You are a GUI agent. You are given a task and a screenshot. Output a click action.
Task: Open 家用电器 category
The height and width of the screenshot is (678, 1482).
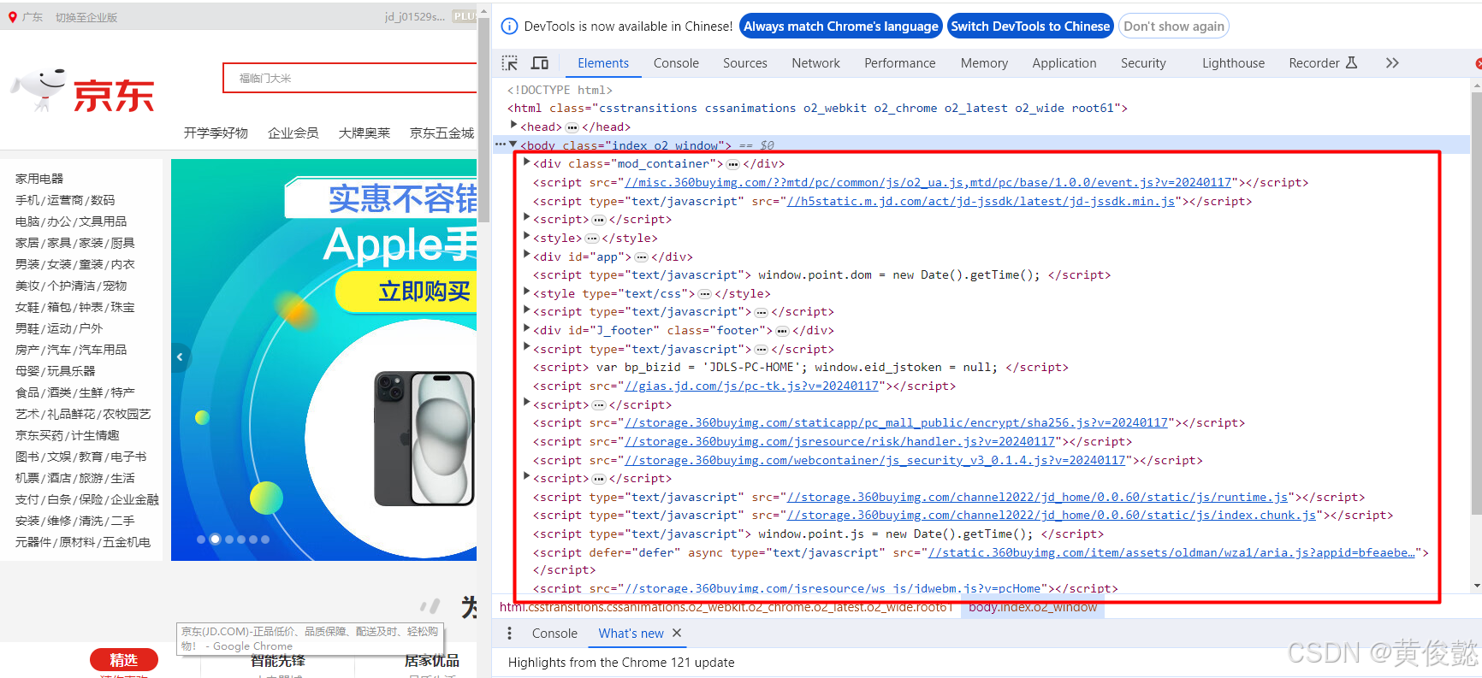point(39,179)
